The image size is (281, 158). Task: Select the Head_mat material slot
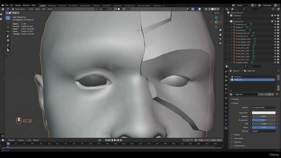tap(252, 80)
